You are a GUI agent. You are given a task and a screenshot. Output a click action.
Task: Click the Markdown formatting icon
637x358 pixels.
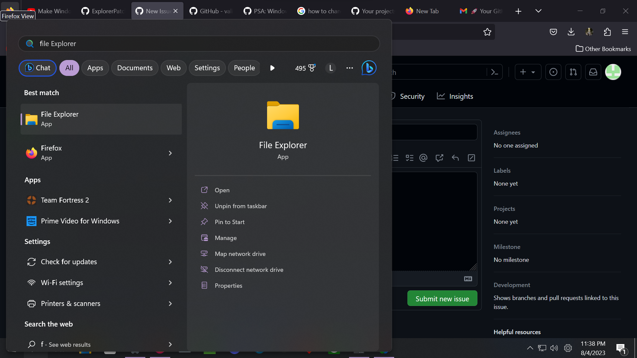click(468, 279)
